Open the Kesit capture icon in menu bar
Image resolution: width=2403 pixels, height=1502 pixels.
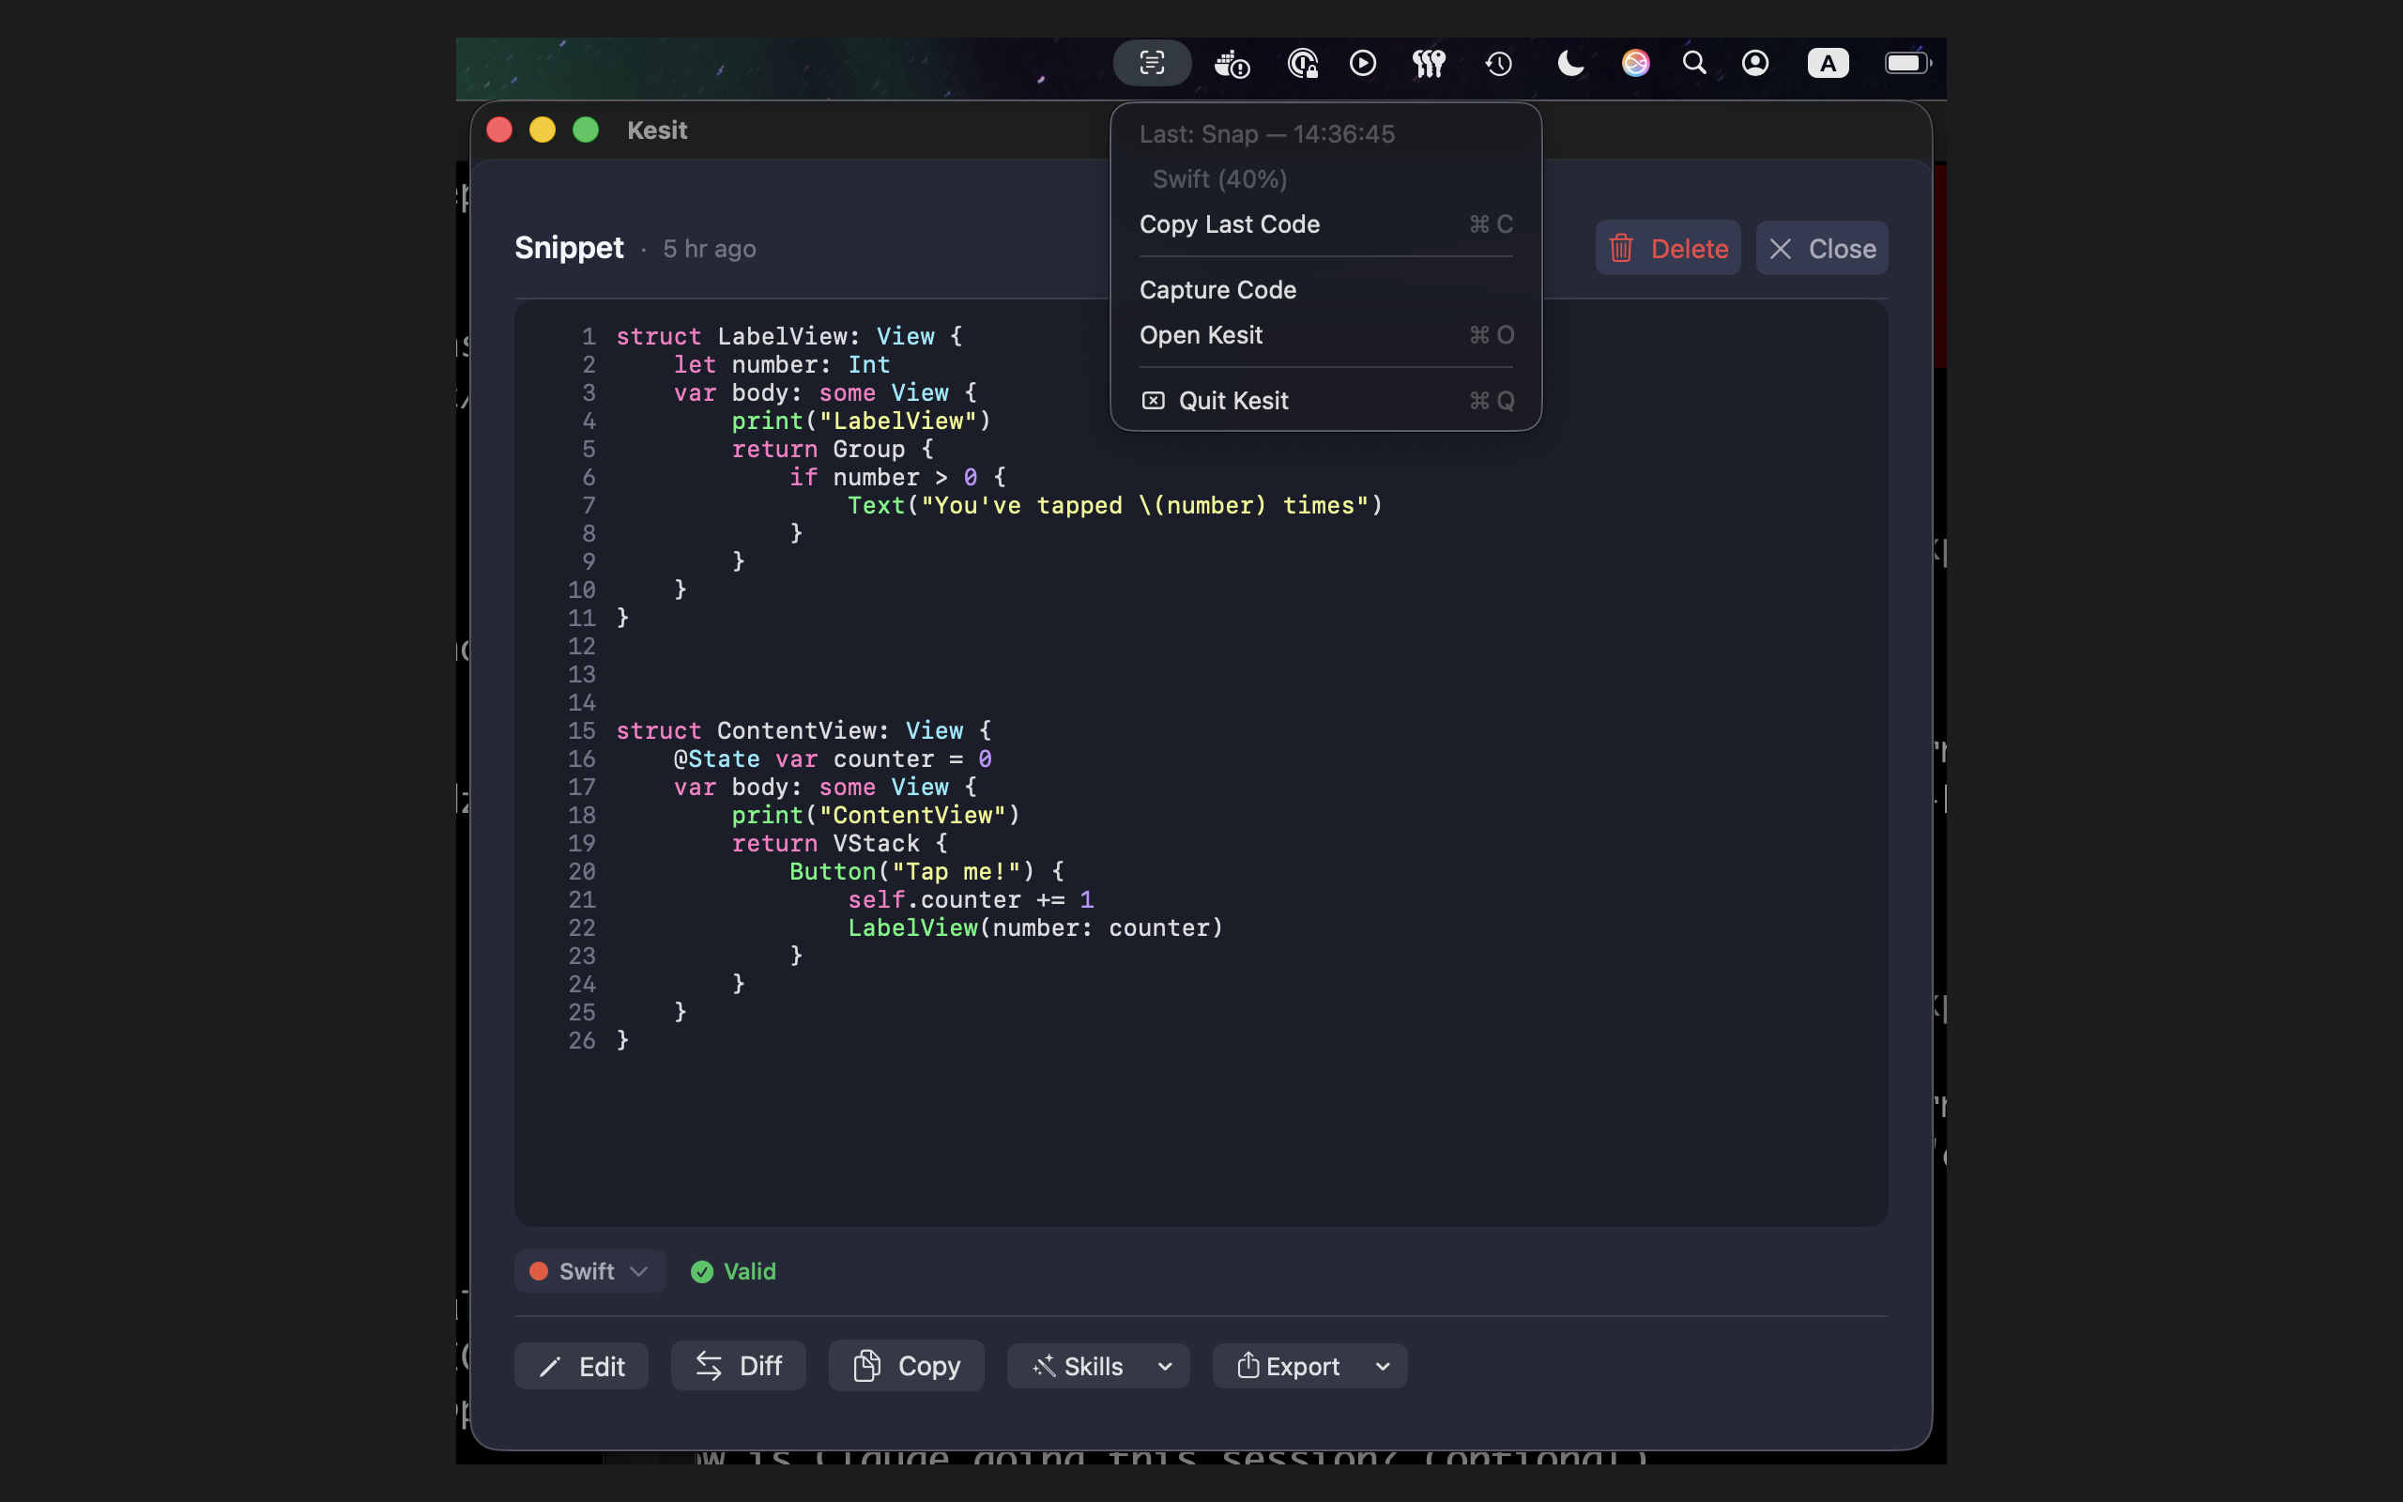tap(1151, 63)
